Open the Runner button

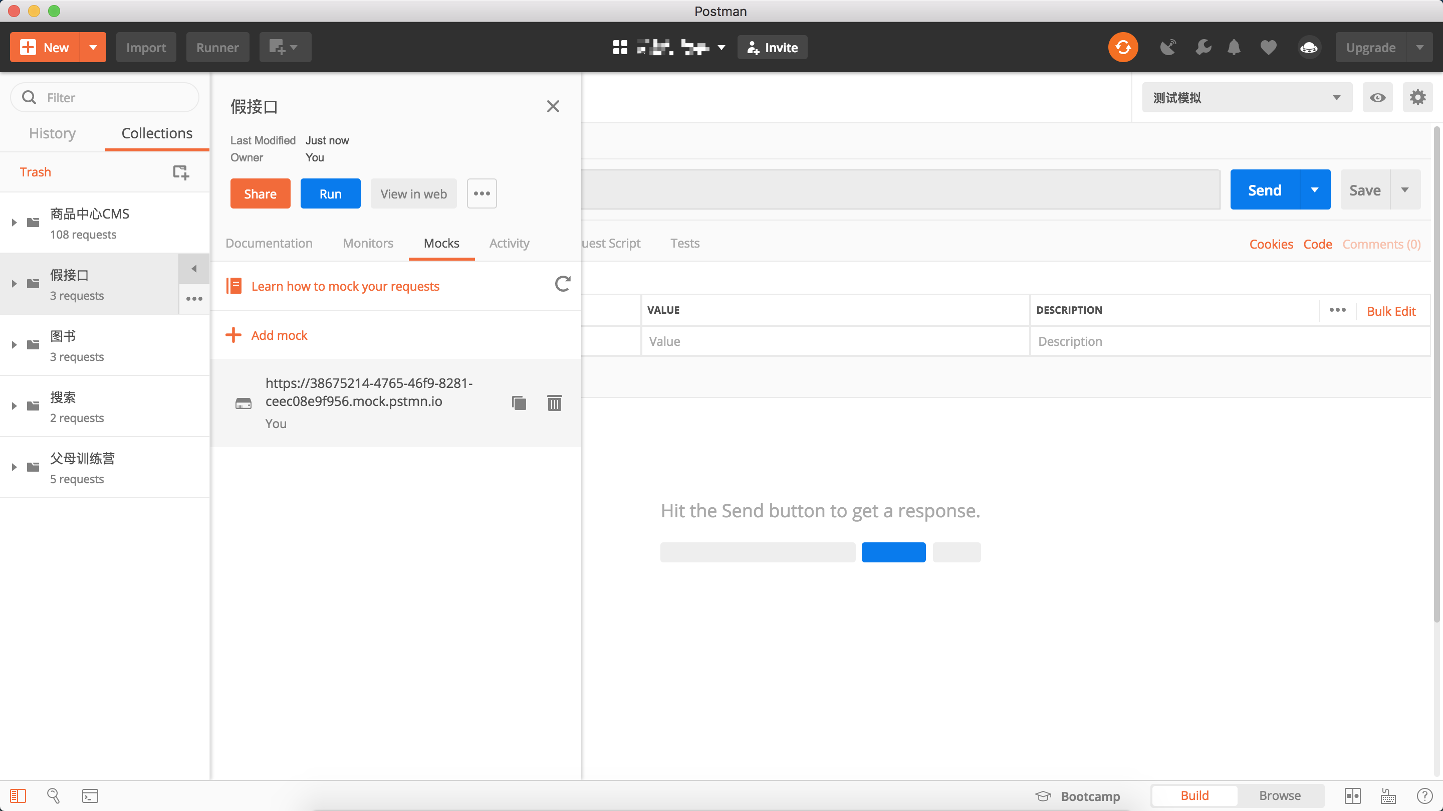click(x=217, y=47)
